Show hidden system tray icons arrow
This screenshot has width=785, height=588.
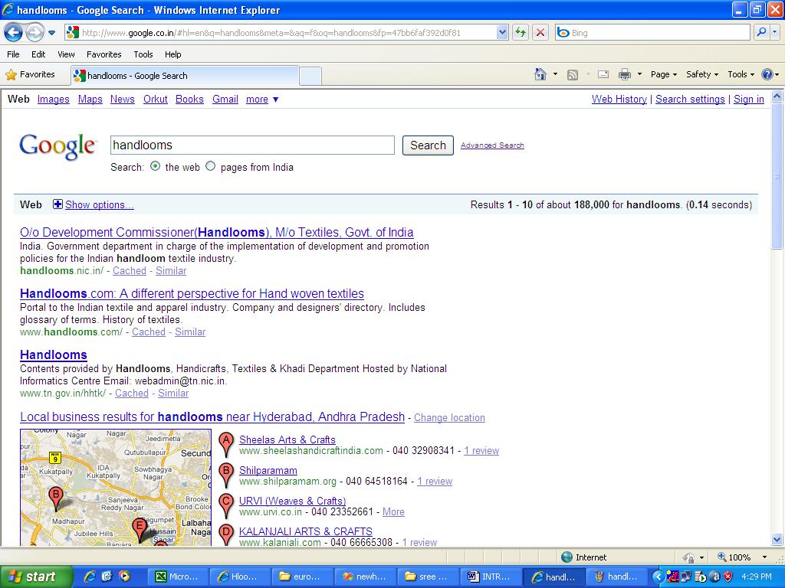(x=658, y=577)
